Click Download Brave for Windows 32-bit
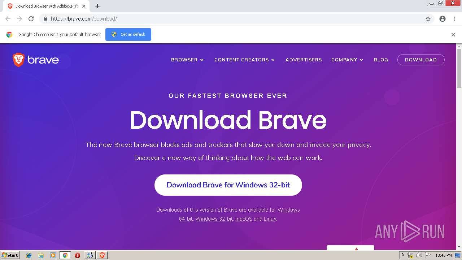The width and height of the screenshot is (462, 260). tap(228, 185)
